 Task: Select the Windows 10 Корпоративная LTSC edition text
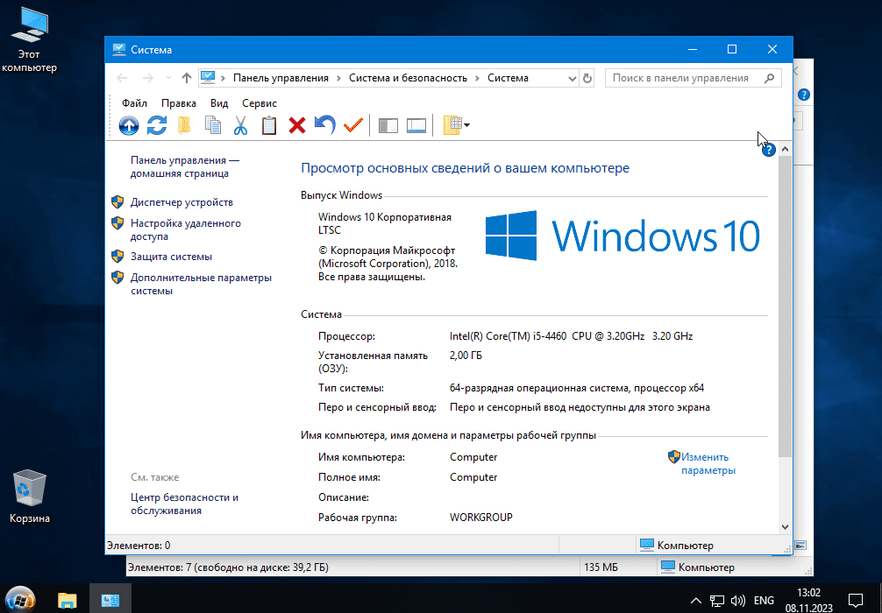click(x=385, y=223)
